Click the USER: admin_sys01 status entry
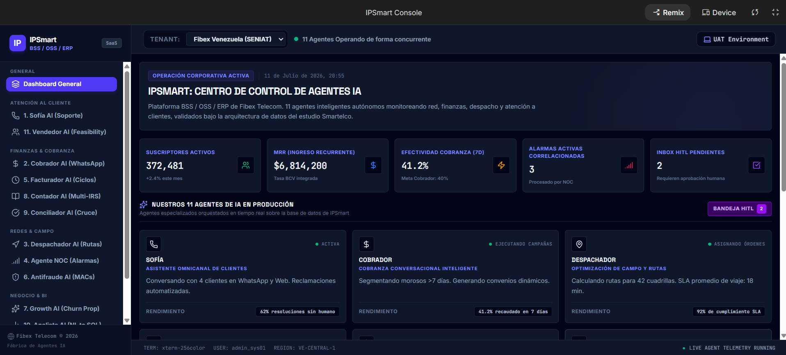This screenshot has height=355, width=786. point(239,348)
